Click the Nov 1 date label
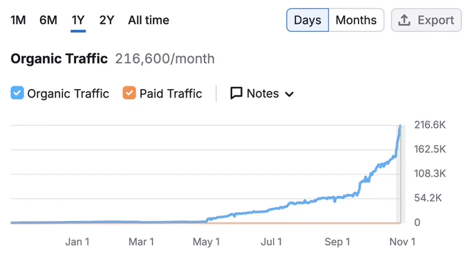Image resolution: width=470 pixels, height=259 pixels. (x=402, y=242)
